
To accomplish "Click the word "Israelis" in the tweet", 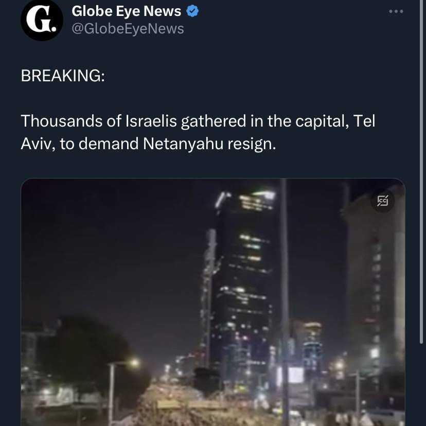I will [151, 121].
